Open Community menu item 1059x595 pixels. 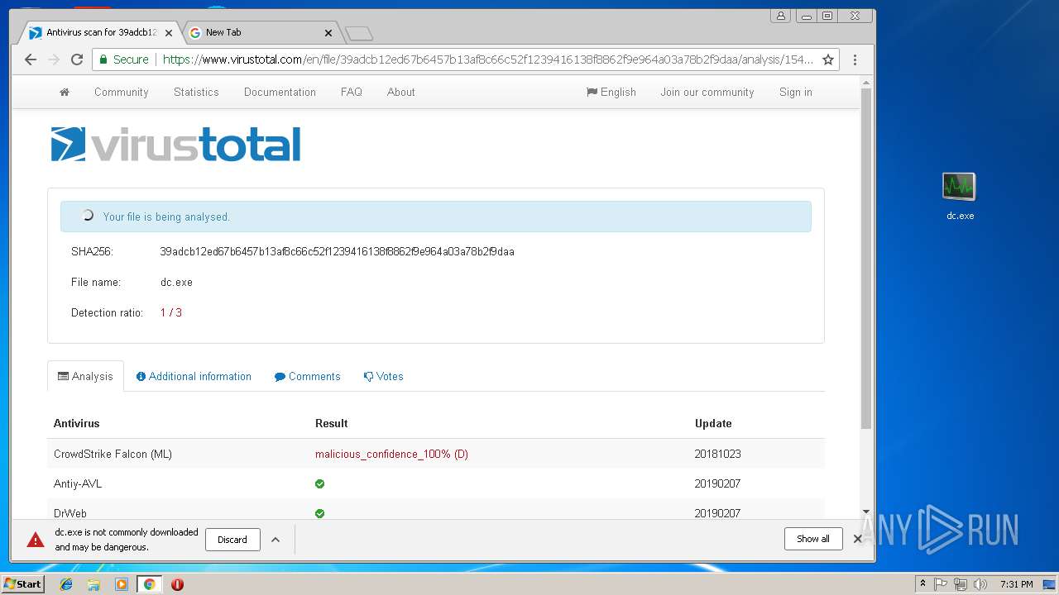[121, 93]
